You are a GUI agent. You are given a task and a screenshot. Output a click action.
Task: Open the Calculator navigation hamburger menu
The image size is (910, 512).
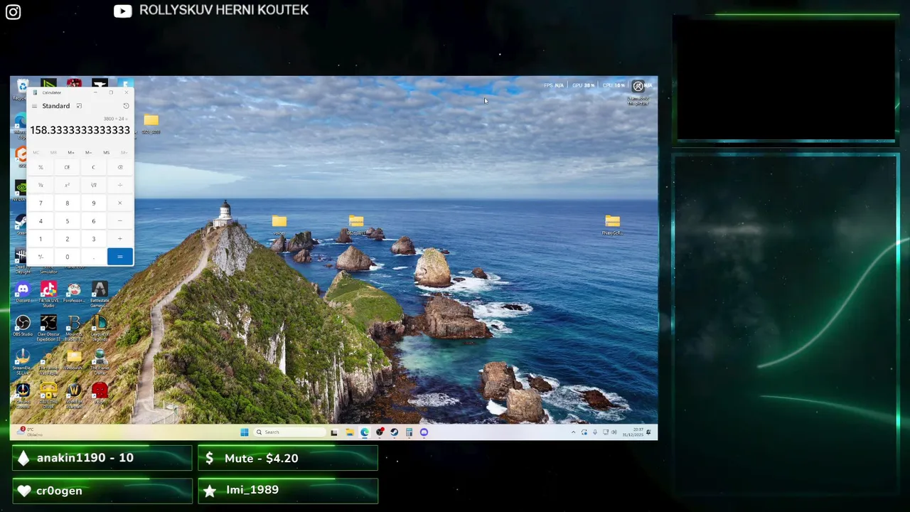point(34,106)
